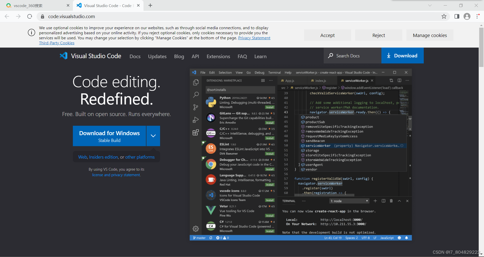Click the Search Docs magnifier icon
The height and width of the screenshot is (257, 484).
330,56
